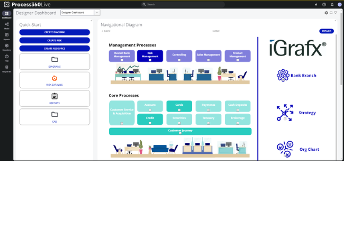This screenshot has width=344, height=238.
Task: Expand the Risk Management plus marker
Action: [150, 60]
